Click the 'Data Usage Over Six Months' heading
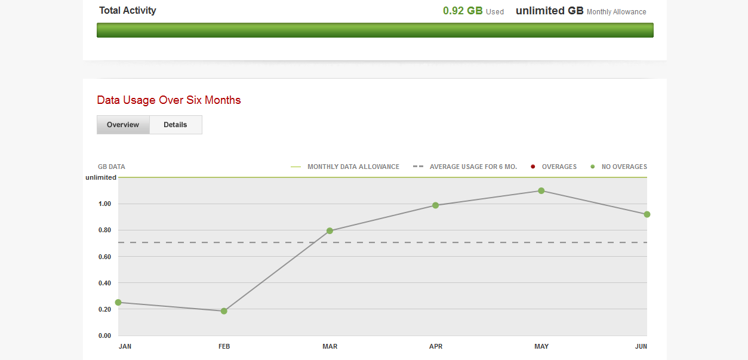748x360 pixels. [x=169, y=100]
